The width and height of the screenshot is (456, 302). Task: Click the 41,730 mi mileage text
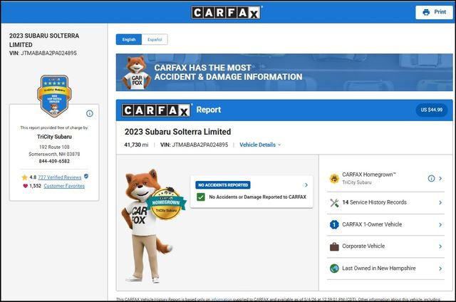click(x=136, y=145)
